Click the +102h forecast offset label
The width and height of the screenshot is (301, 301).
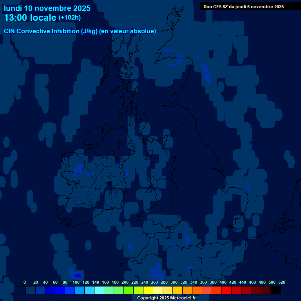pos(70,18)
